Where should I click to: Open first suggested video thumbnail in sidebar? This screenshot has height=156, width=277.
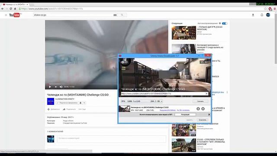(x=184, y=33)
